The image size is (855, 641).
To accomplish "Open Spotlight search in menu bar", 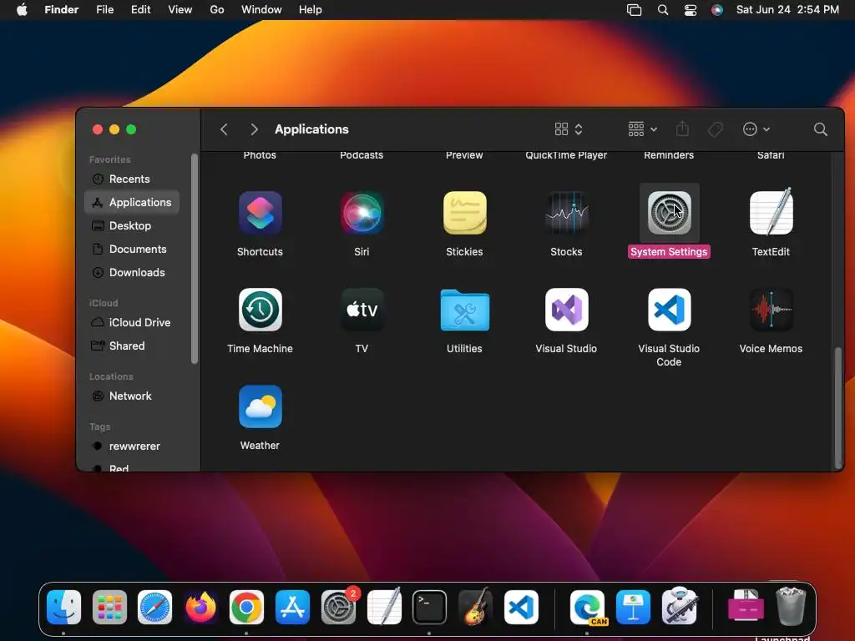I will point(663,9).
